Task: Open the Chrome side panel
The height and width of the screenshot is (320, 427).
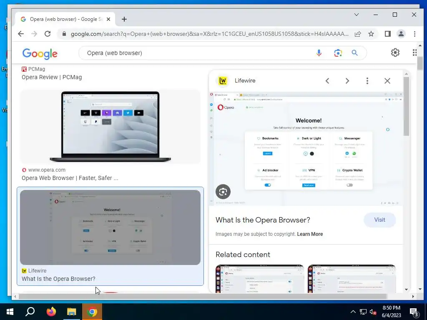Action: pyautogui.click(x=387, y=34)
